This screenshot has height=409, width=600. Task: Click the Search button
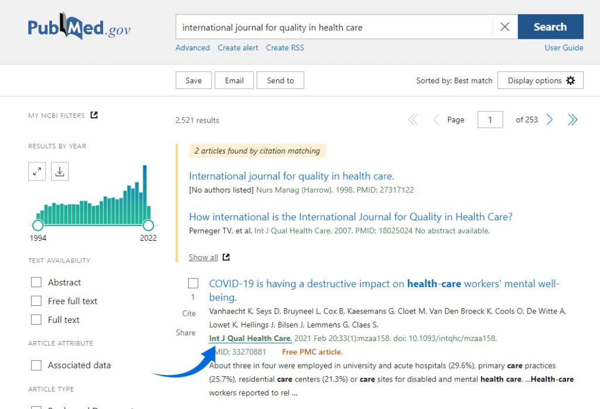click(550, 26)
